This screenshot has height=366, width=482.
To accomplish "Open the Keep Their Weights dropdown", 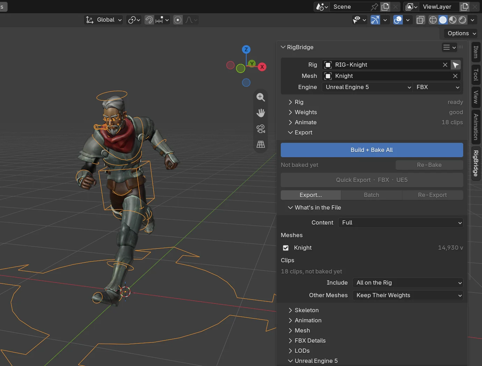I will tap(408, 295).
